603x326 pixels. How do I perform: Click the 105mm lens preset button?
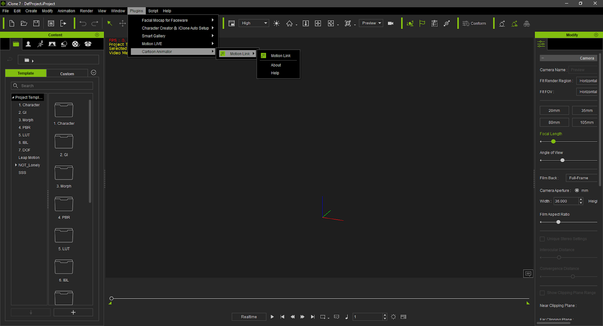(585, 123)
